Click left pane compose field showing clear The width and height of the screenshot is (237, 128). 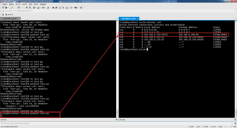58,120
